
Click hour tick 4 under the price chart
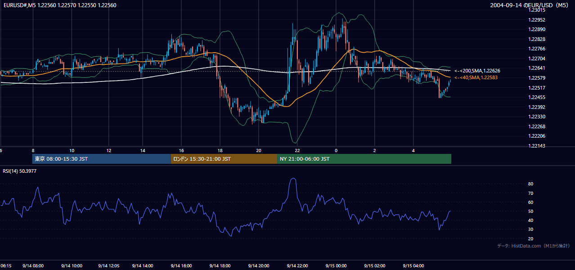pyautogui.click(x=413, y=150)
